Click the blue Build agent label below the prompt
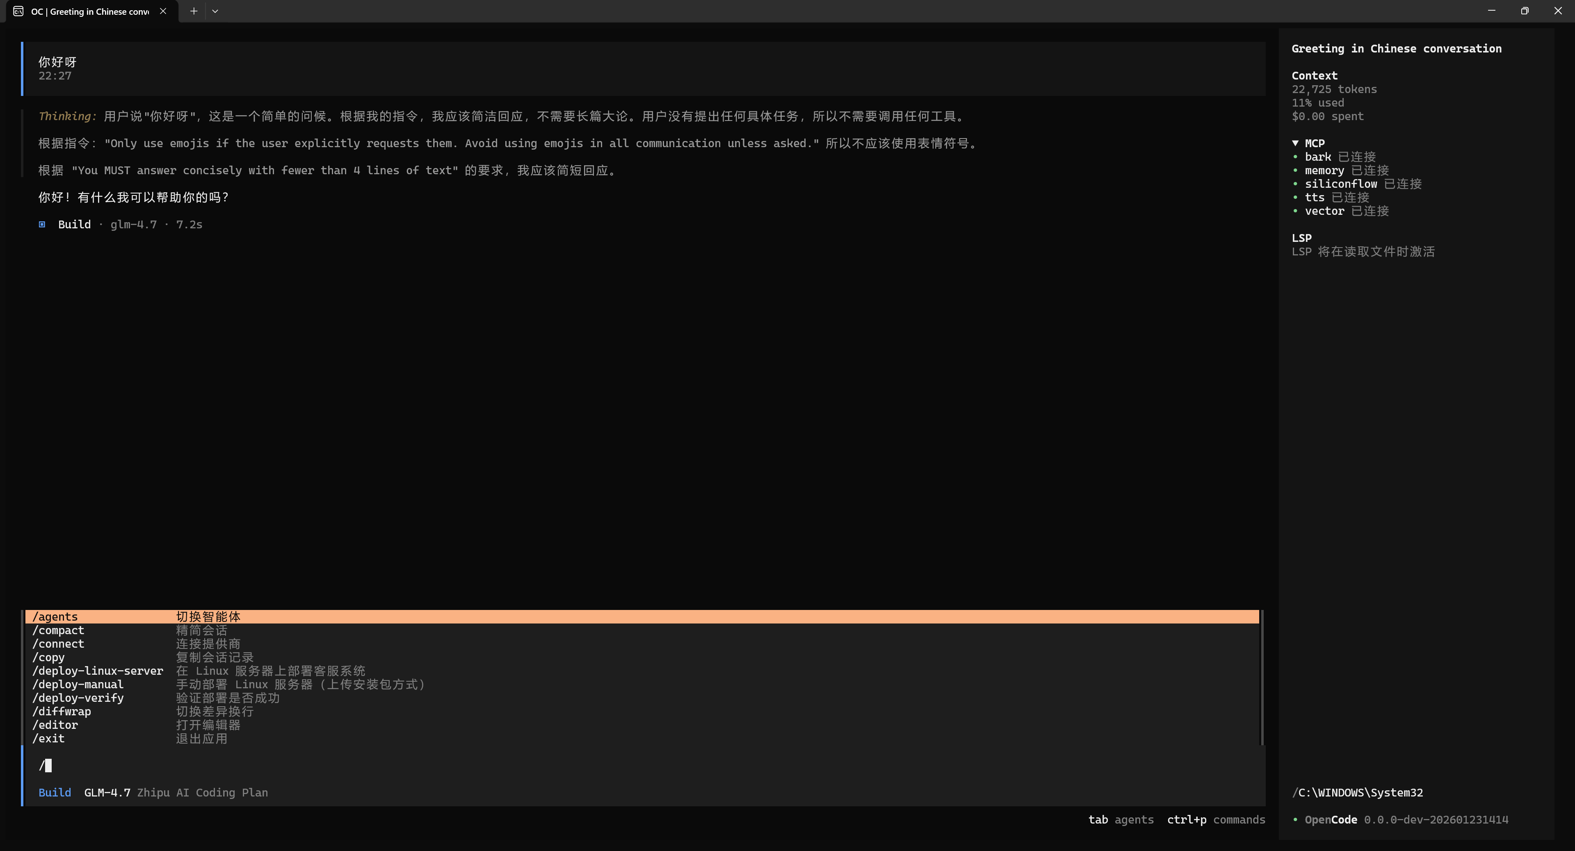Image resolution: width=1575 pixels, height=851 pixels. 55,792
